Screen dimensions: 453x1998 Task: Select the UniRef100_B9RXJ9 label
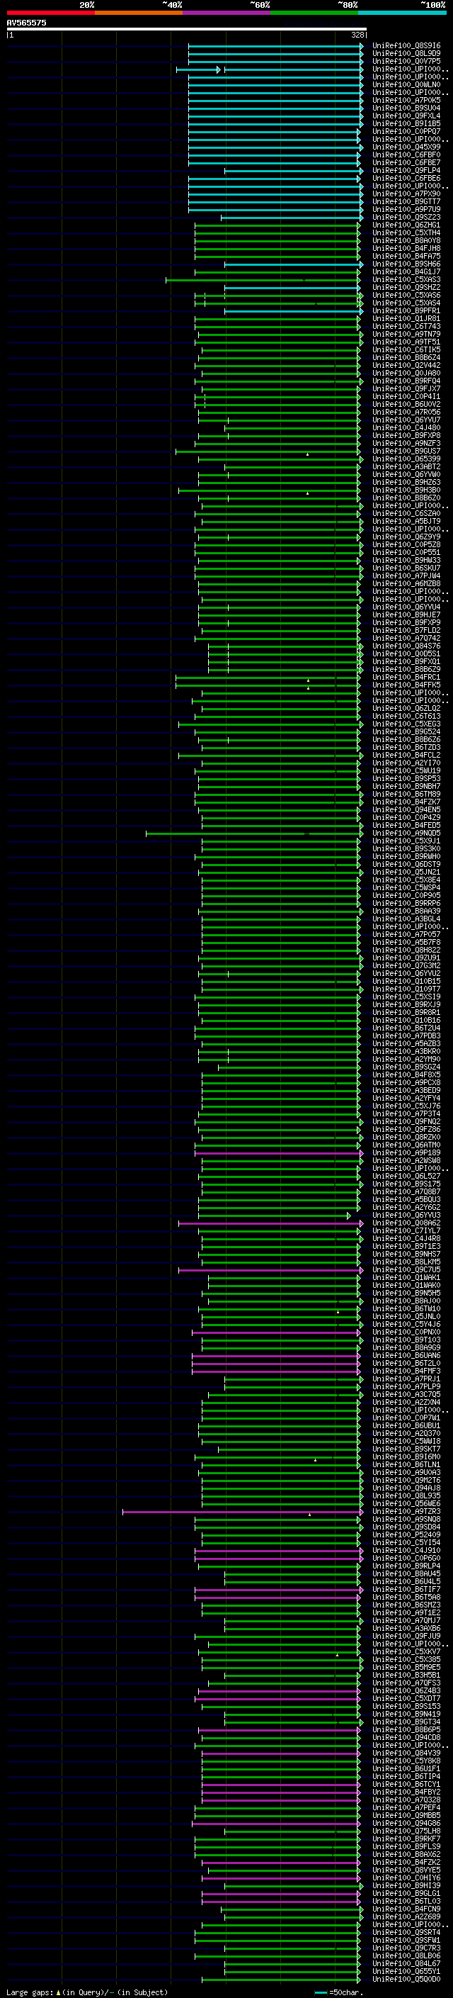pos(406,1004)
